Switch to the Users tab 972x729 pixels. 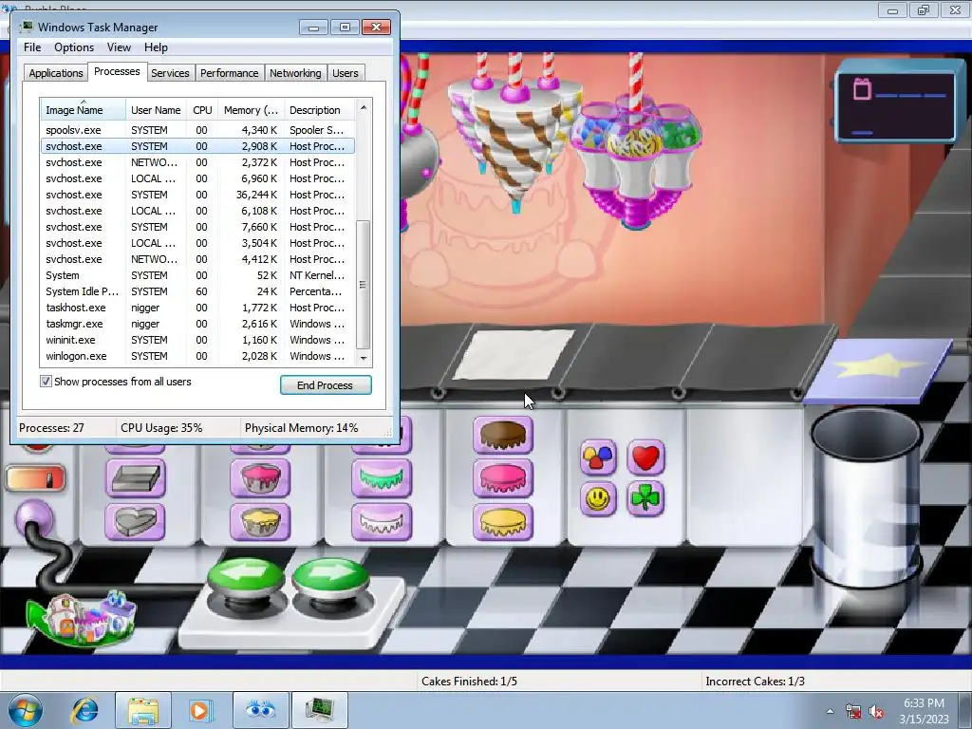pyautogui.click(x=346, y=73)
